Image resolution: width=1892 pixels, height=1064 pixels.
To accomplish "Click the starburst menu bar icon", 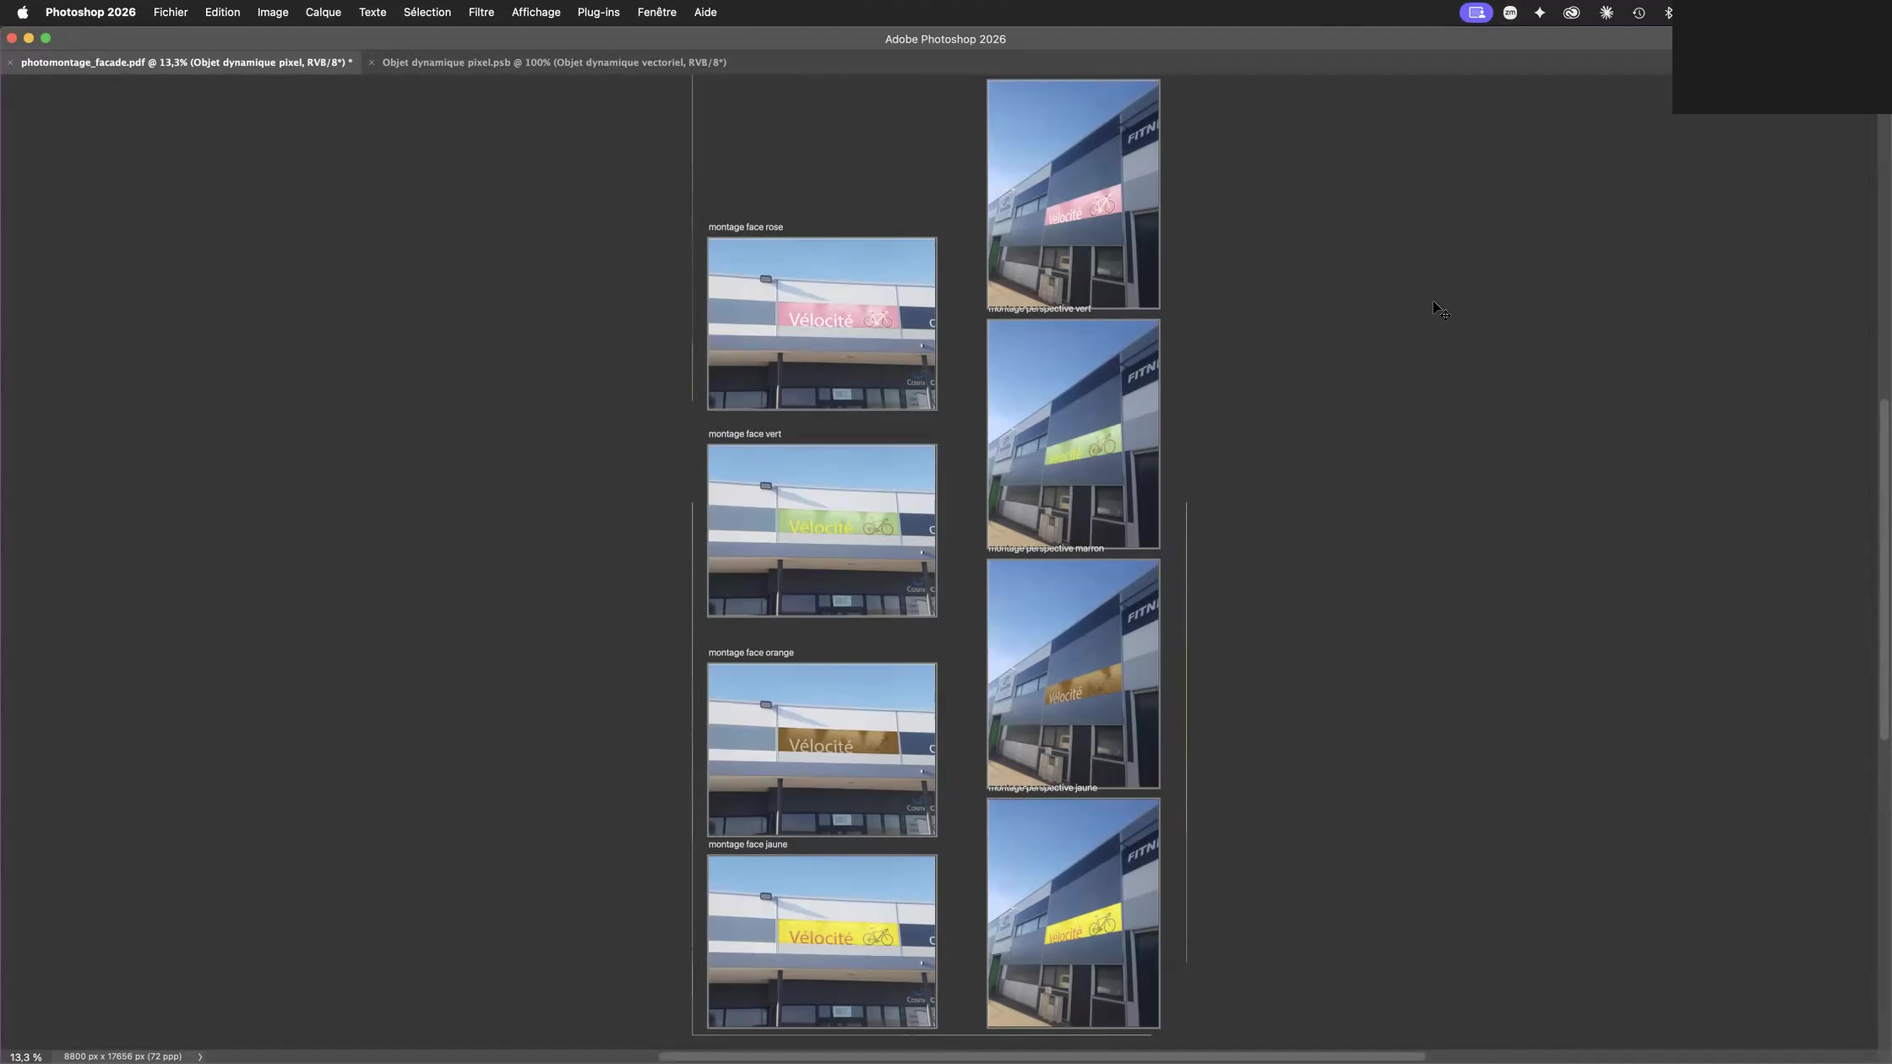I will click(1607, 13).
